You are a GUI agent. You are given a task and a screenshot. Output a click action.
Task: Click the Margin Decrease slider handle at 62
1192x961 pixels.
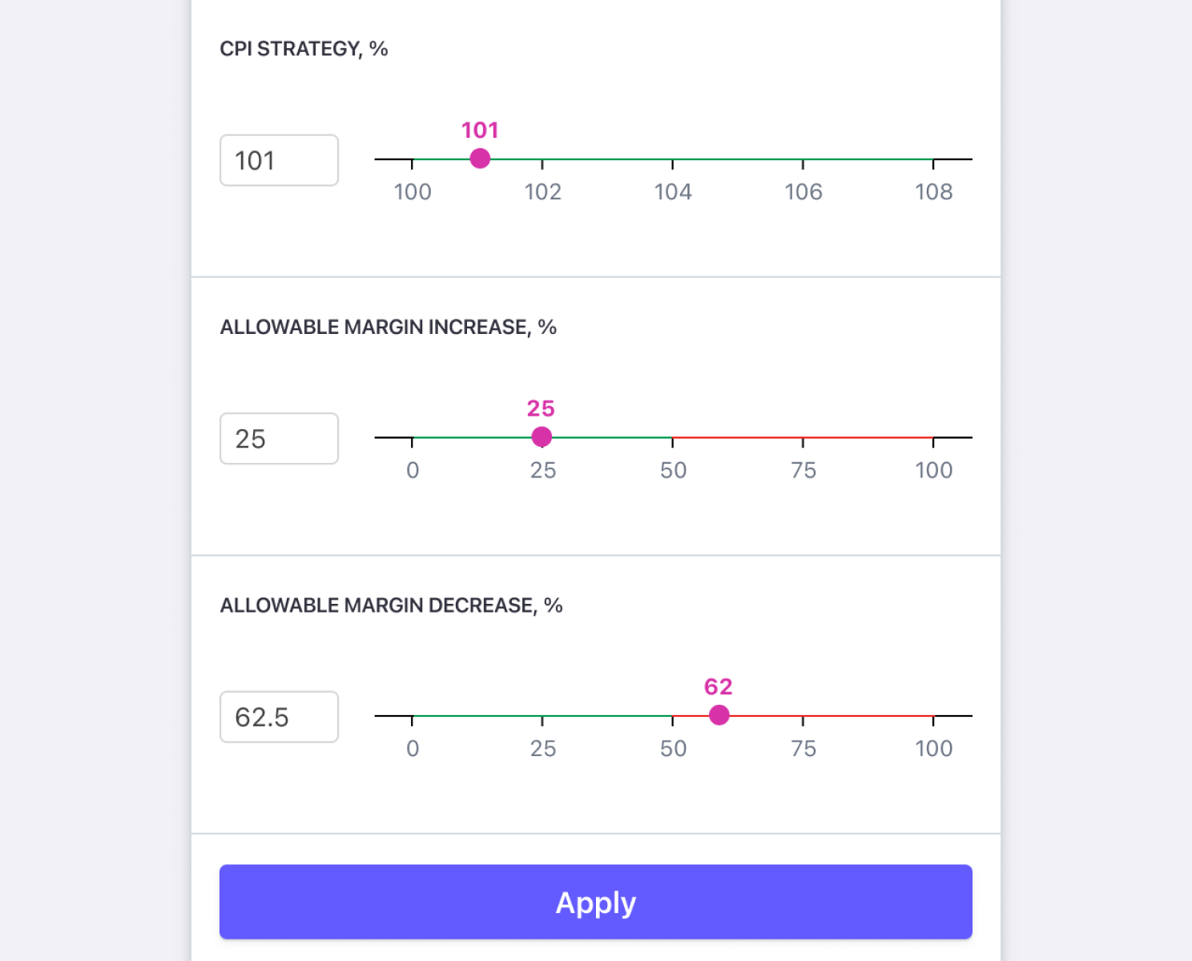(x=719, y=715)
